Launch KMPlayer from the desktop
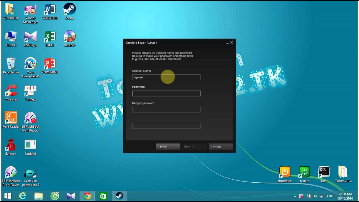This screenshot has height=202, width=359. (x=30, y=39)
